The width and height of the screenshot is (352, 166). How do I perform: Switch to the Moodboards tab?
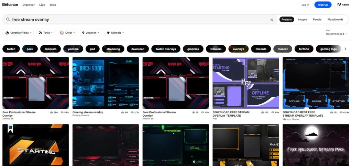(335, 20)
